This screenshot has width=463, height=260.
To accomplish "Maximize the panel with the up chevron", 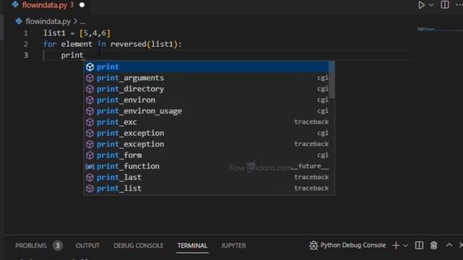I will (449, 245).
